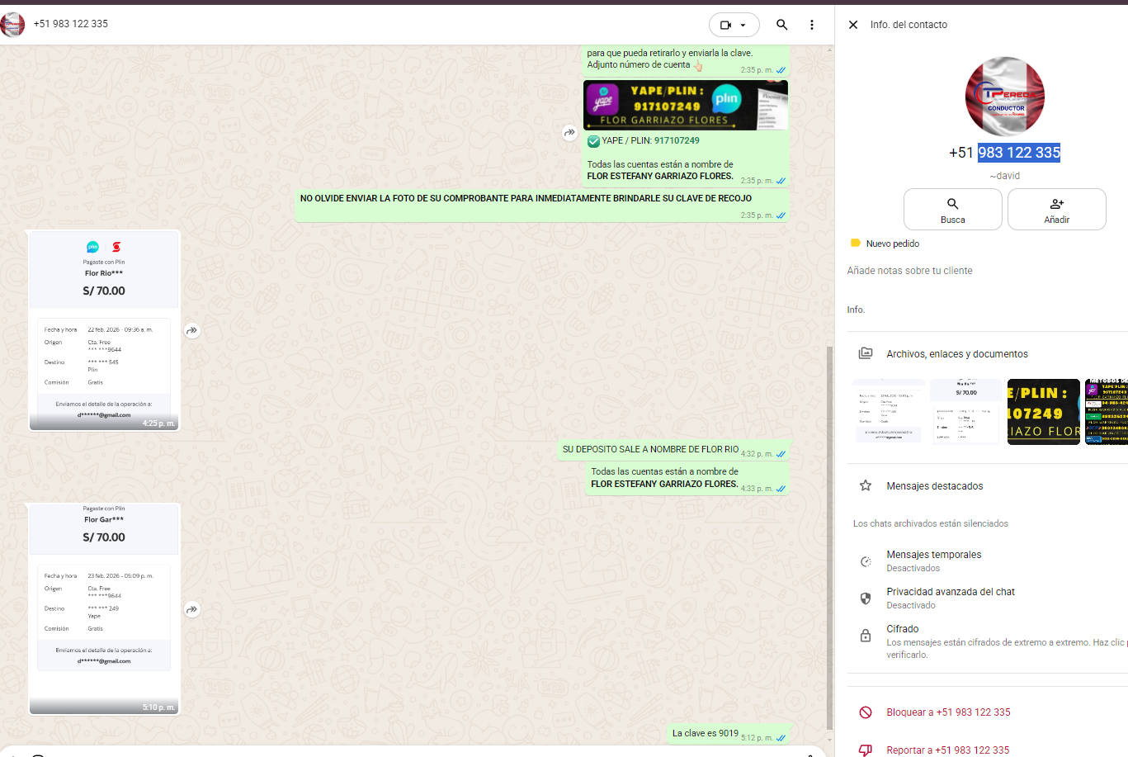Toggle Mensajes temporales setting
This screenshot has height=757, width=1128.
(933, 561)
